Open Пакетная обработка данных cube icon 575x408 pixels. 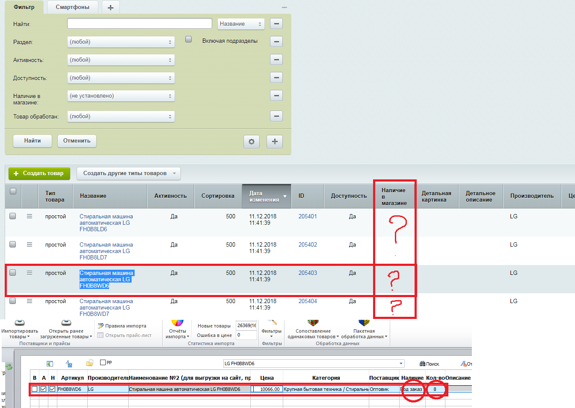pyautogui.click(x=364, y=323)
